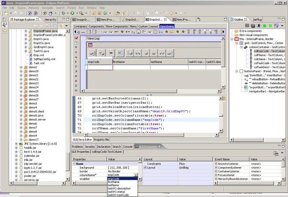Click the green circle icon in Outline toolbar
Screen dimensions: 288x197
[x=265, y=26]
